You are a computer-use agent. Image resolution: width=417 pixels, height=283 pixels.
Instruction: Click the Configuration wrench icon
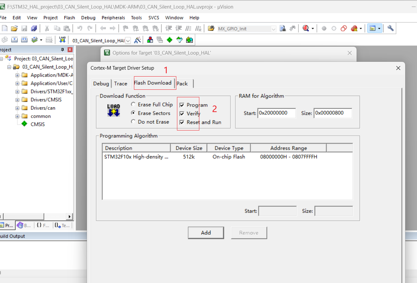[390, 28]
